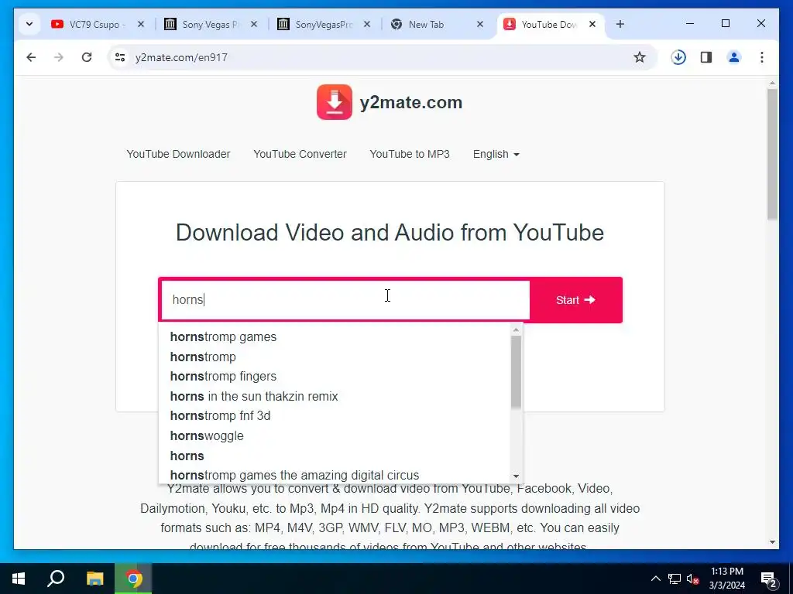Close the SonyVegasPro tab
Viewport: 793px width, 594px height.
pos(367,24)
